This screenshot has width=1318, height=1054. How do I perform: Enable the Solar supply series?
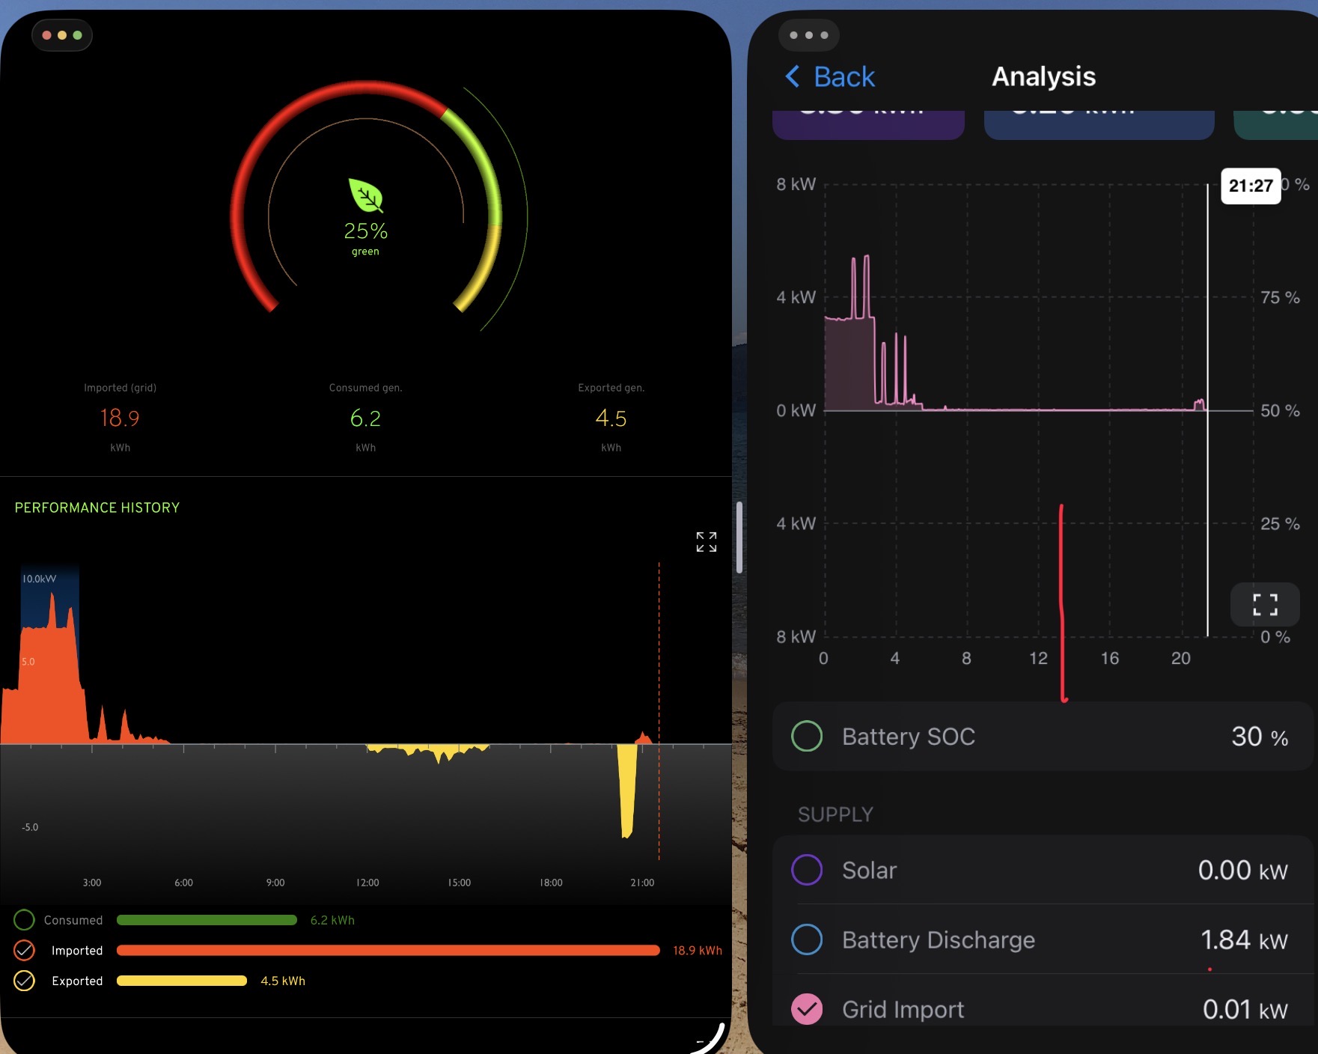click(x=806, y=870)
